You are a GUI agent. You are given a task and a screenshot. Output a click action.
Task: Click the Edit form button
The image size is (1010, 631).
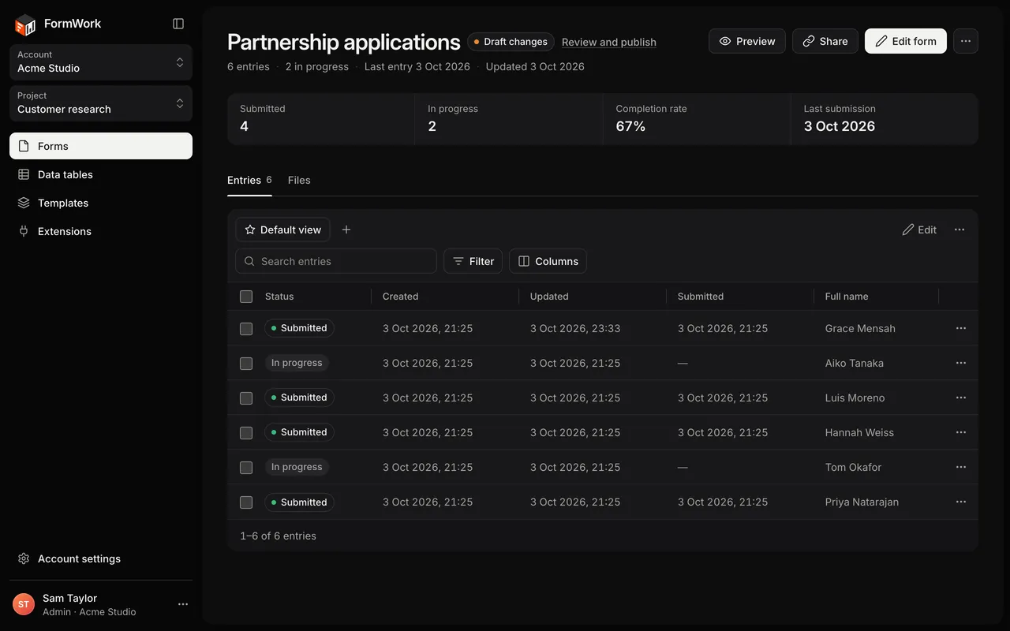[x=906, y=41]
